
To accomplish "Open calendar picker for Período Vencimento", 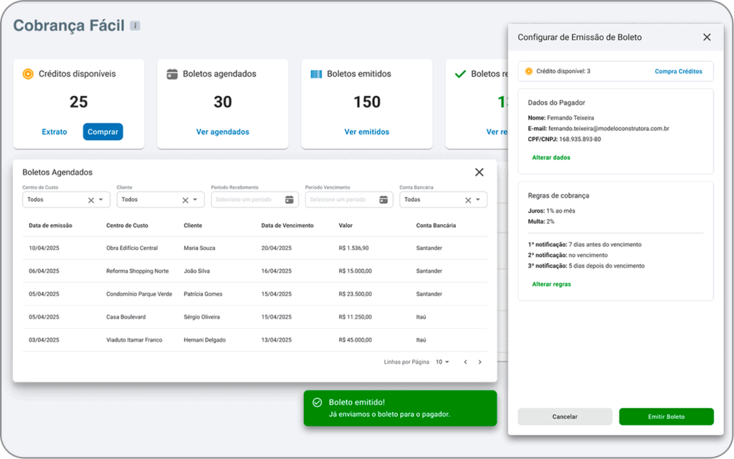I will pyautogui.click(x=383, y=200).
